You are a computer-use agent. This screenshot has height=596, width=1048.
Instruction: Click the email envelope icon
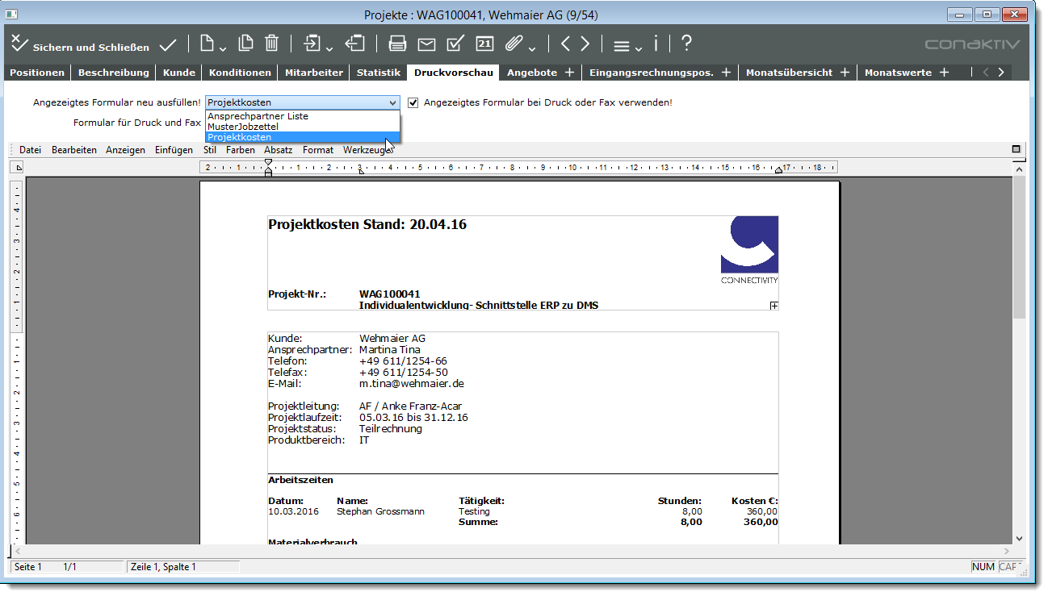tap(426, 44)
